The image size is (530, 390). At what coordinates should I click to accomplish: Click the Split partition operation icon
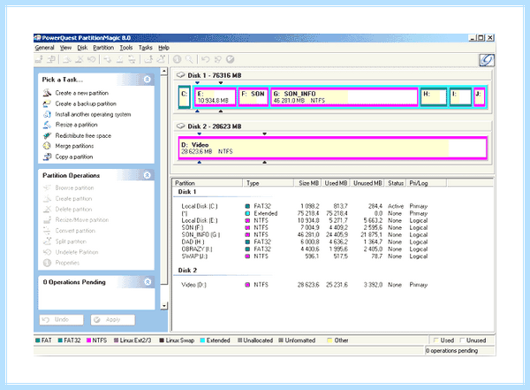pyautogui.click(x=47, y=241)
